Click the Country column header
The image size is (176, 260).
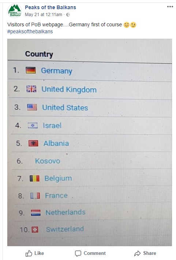coord(39,54)
